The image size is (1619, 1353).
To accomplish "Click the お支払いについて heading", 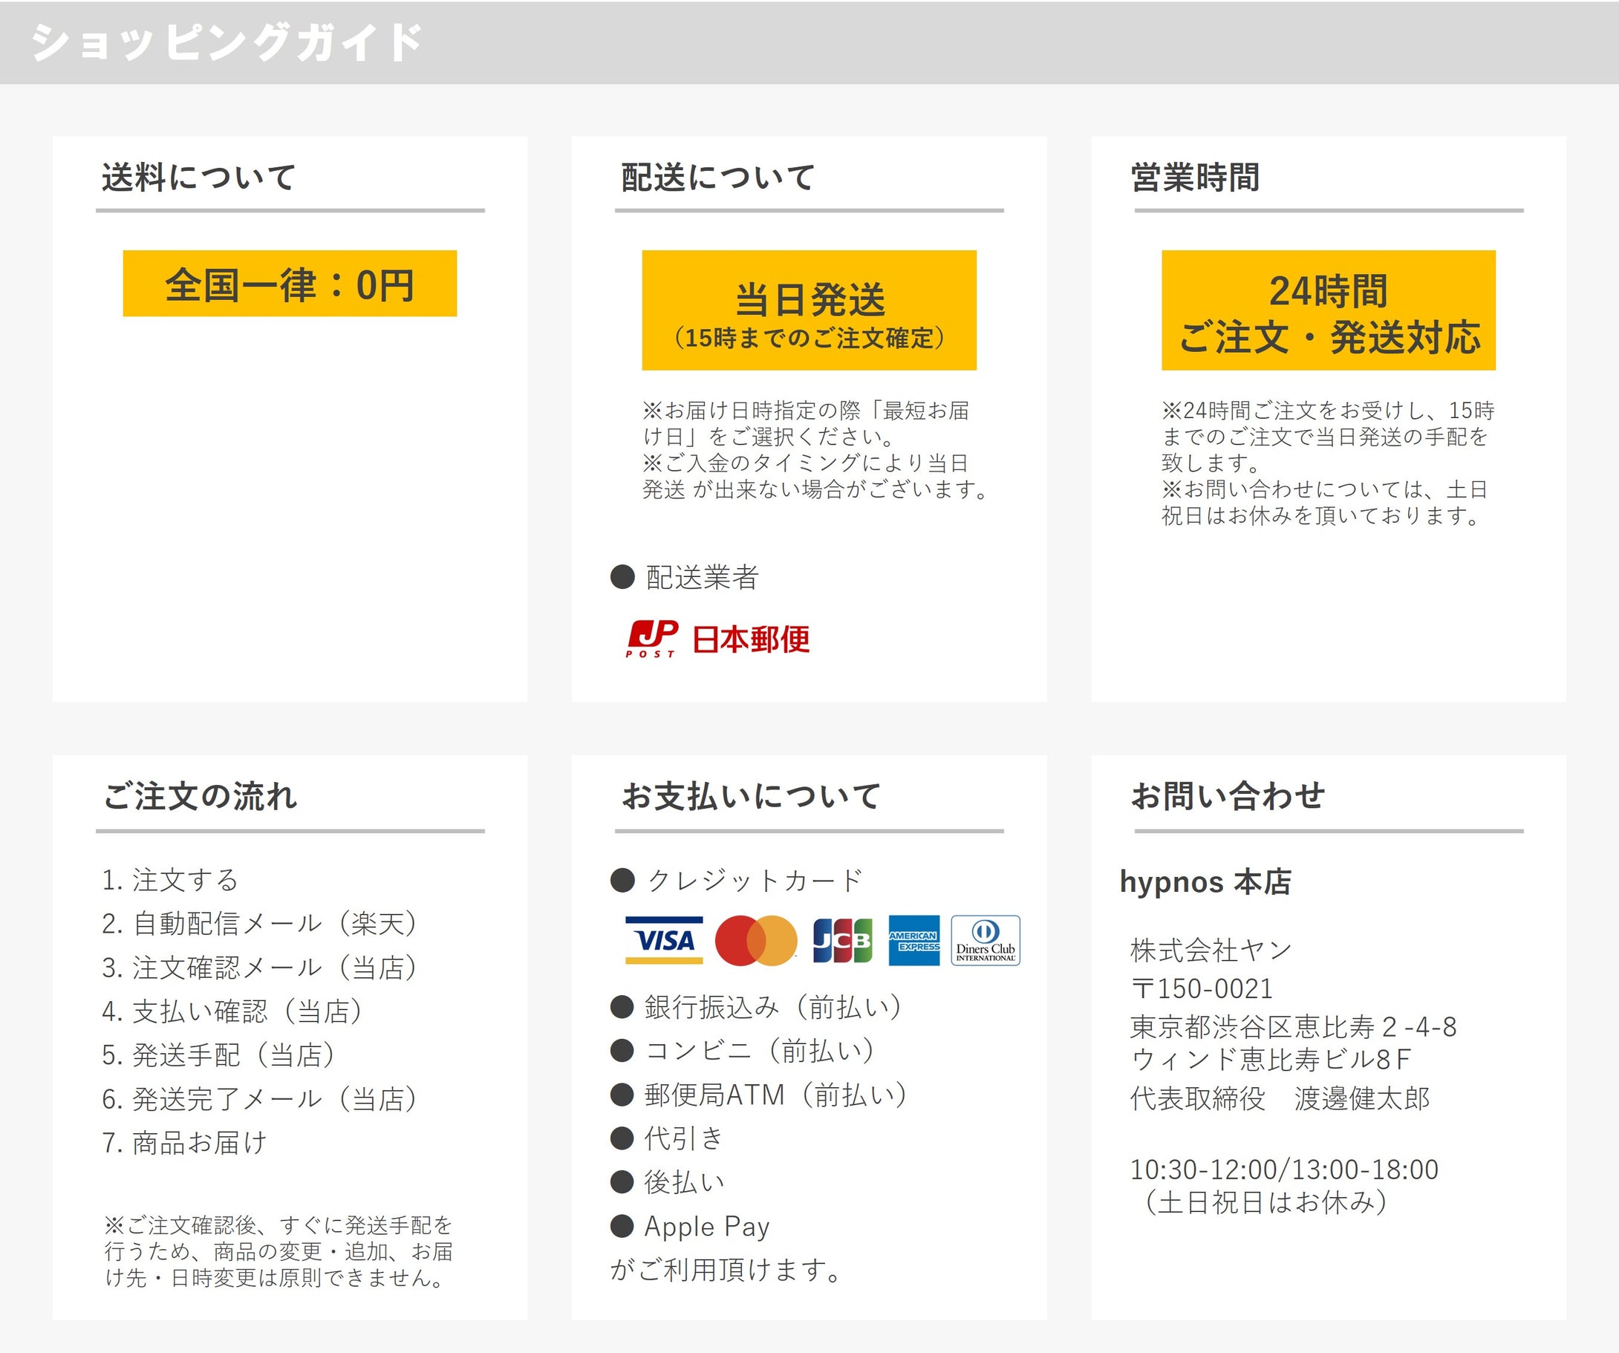I will coord(751,796).
